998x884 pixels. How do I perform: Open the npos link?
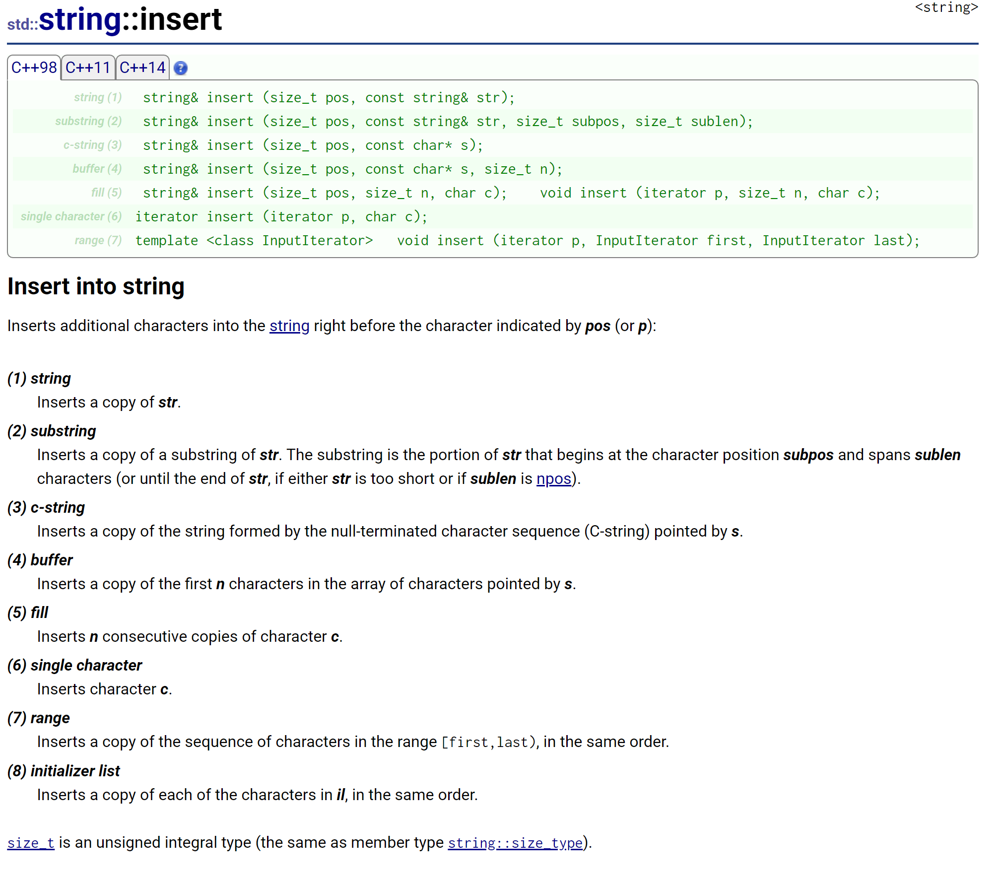pyautogui.click(x=553, y=478)
